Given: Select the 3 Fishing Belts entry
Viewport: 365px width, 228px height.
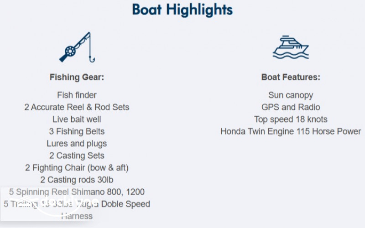Looking at the screenshot, I should [77, 131].
